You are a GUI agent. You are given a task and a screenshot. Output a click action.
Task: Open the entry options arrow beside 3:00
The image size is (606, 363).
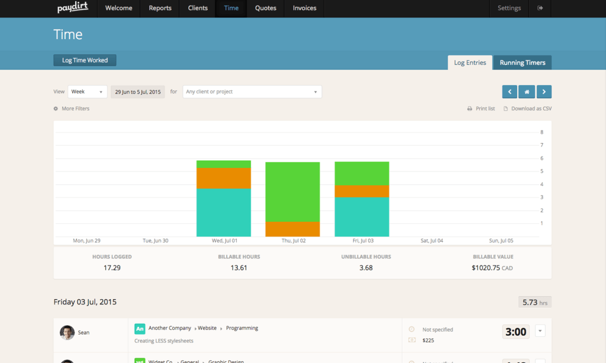(540, 331)
